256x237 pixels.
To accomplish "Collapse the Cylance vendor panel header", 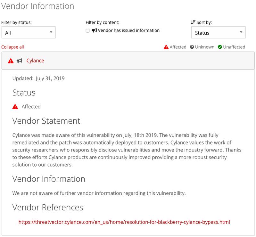I will coord(128,61).
